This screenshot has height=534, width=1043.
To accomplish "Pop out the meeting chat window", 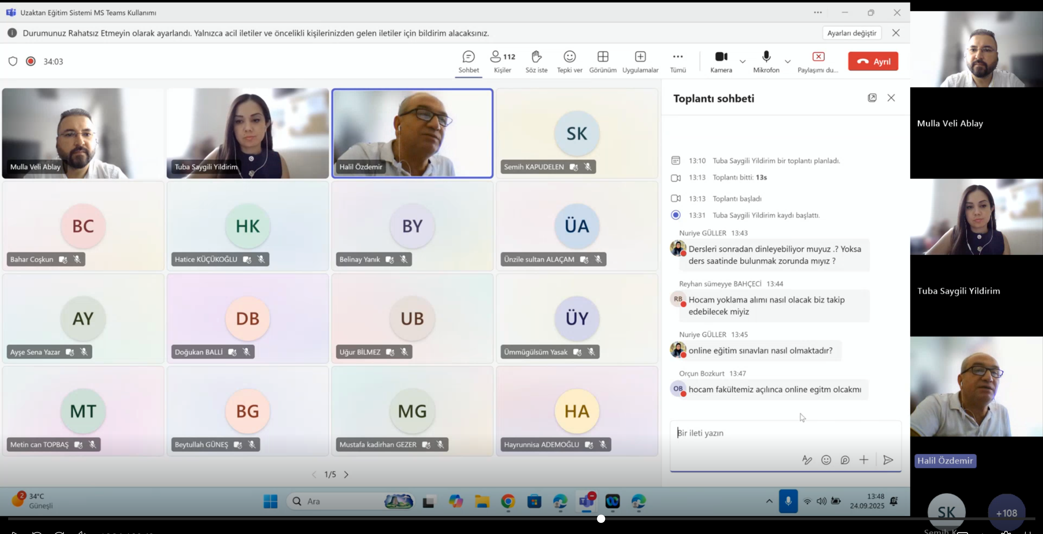I will [872, 98].
